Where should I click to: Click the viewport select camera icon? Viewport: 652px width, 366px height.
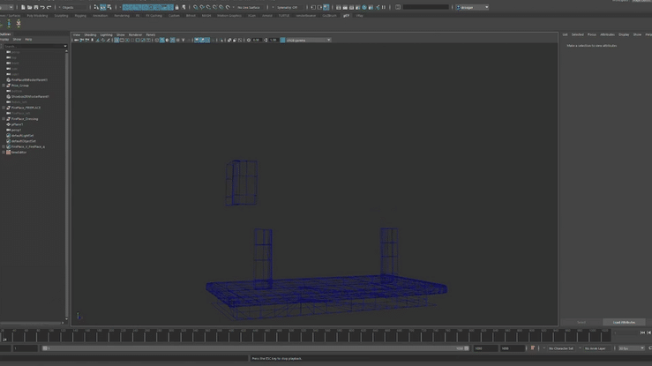click(x=76, y=41)
